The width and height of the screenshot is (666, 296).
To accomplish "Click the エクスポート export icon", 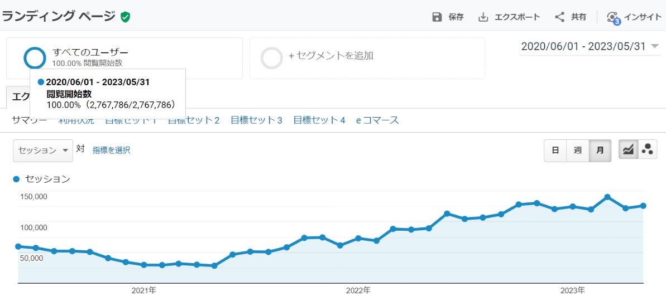I will pos(483,17).
